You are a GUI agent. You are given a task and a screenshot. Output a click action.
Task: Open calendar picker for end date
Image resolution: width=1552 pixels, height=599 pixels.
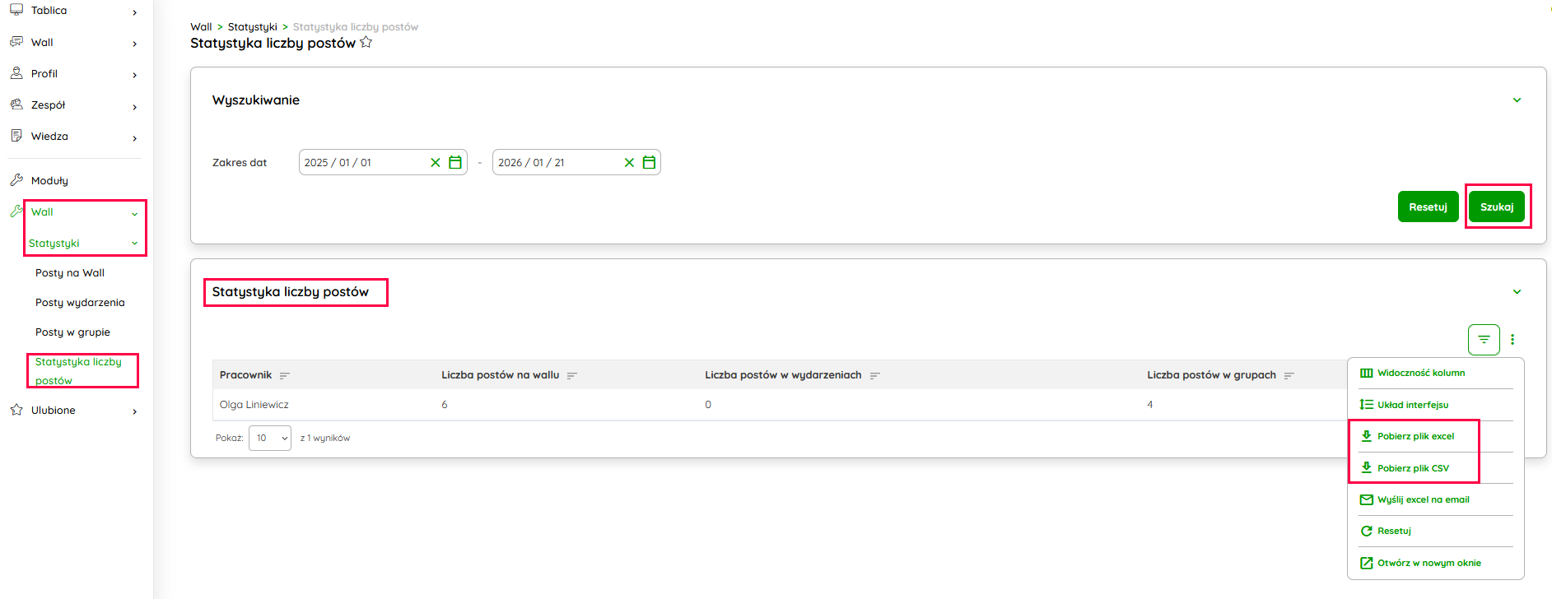[x=649, y=163]
